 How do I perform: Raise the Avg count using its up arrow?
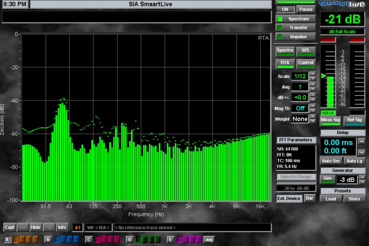coord(313,84)
